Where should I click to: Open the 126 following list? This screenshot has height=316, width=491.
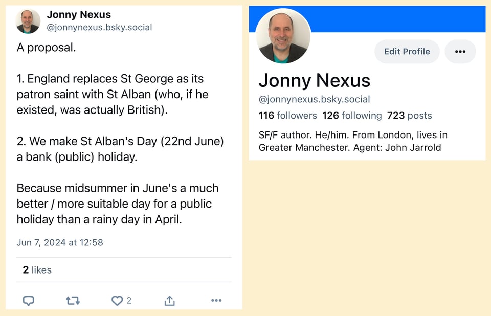point(352,116)
